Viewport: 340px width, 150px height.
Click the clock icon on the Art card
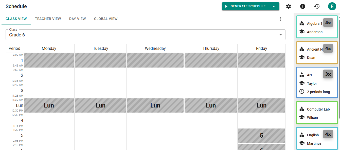[x=302, y=92]
